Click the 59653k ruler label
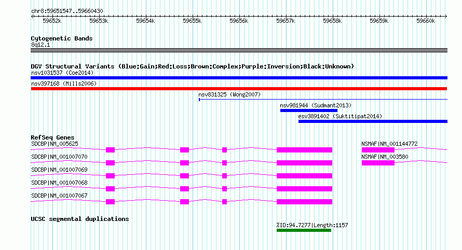Image resolution: width=462 pixels, height=250 pixels. 99,21
